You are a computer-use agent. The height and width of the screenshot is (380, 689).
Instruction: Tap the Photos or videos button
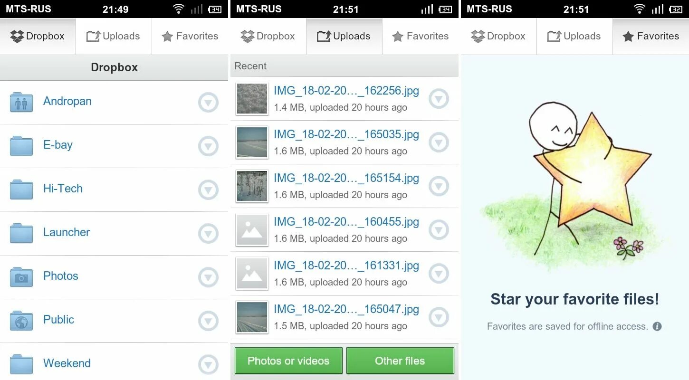click(x=288, y=361)
